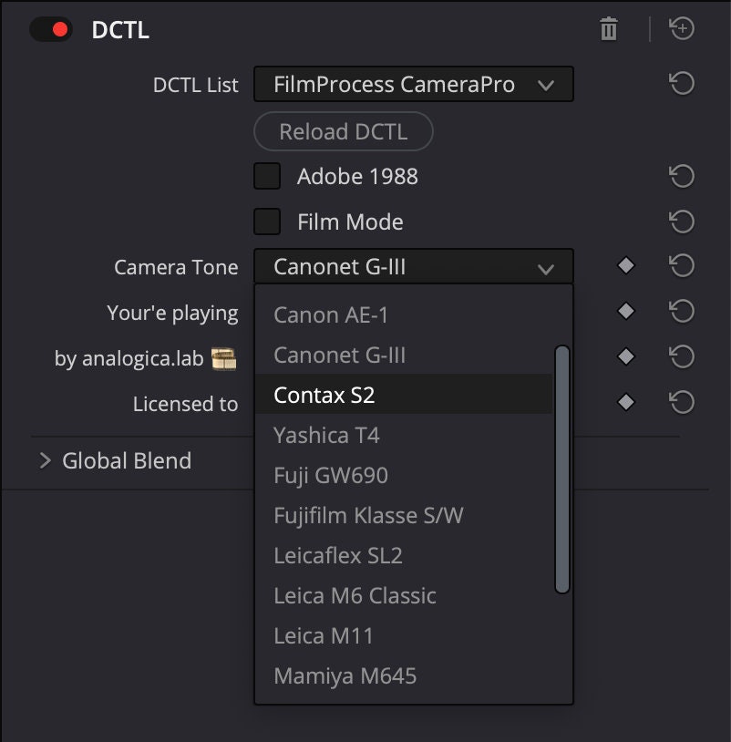Add keyframe for Camera Tone
The height and width of the screenshot is (742, 731).
tap(626, 265)
